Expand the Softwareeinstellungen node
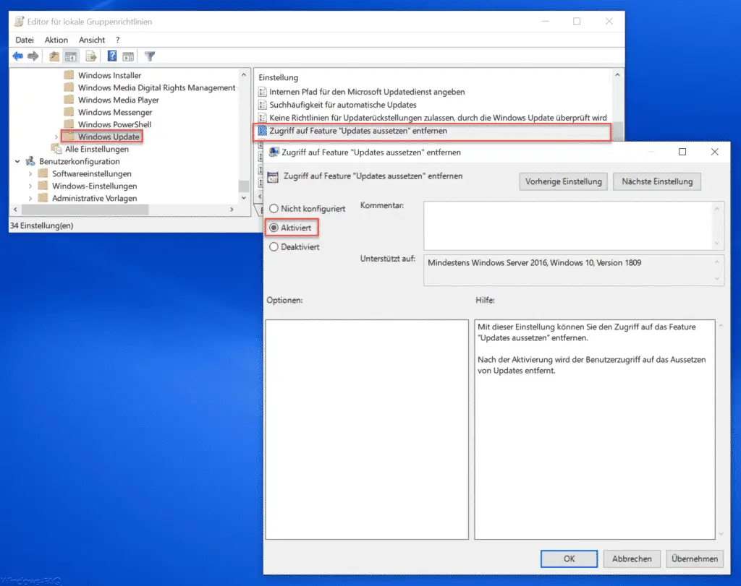This screenshot has width=741, height=586. pos(30,173)
